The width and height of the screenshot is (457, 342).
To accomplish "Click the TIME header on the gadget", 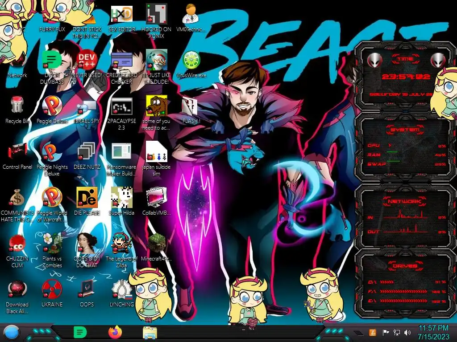I will click(x=405, y=59).
